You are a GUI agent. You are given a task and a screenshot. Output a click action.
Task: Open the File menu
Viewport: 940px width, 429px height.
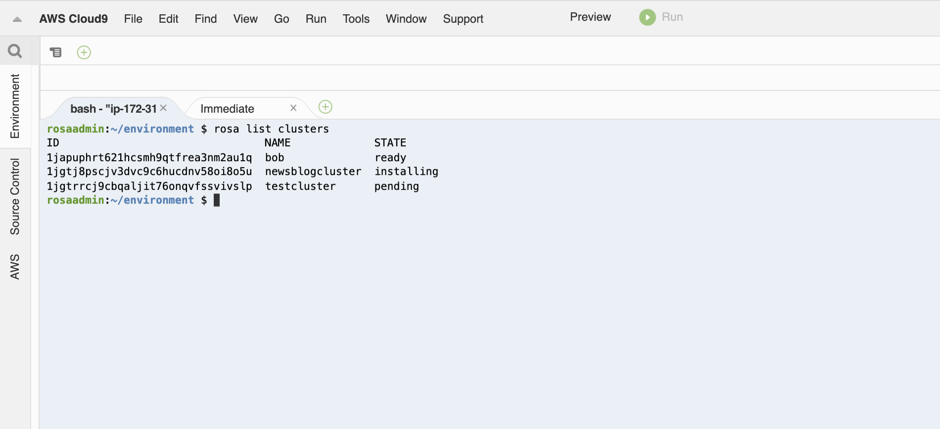click(x=133, y=19)
